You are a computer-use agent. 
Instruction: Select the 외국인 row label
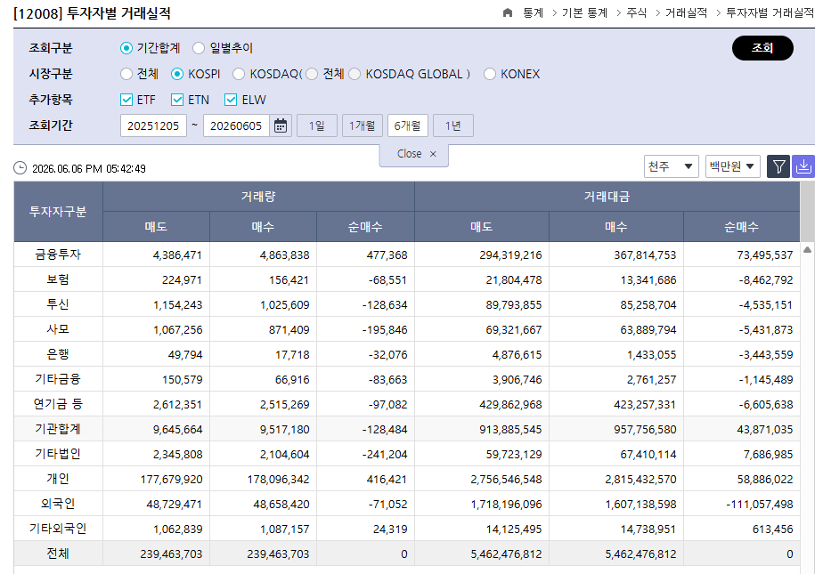click(x=58, y=504)
